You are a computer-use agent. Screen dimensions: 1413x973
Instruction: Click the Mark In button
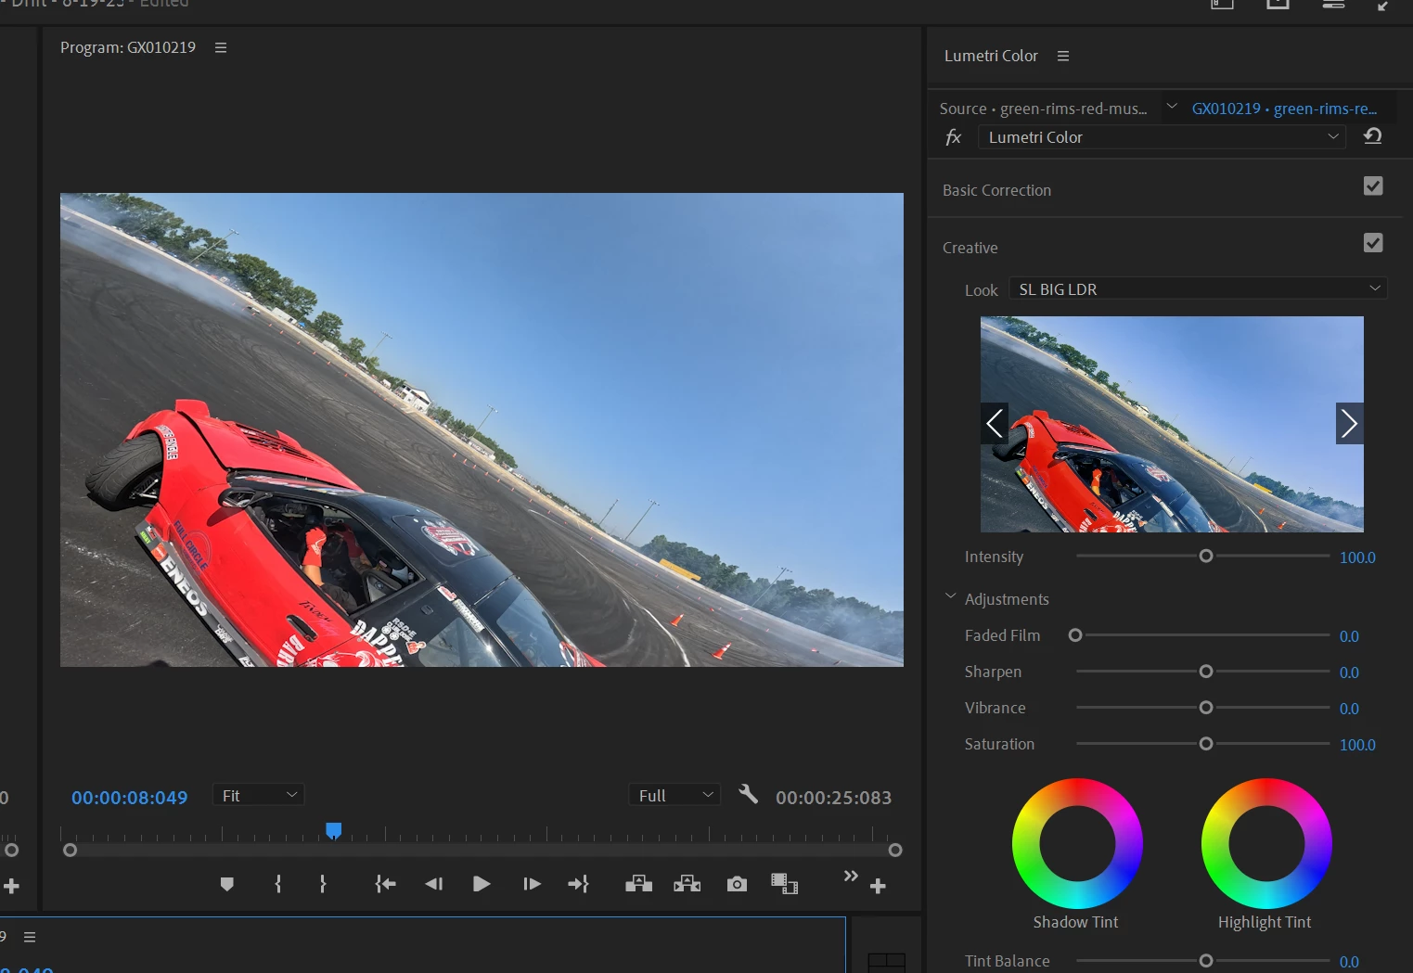[278, 884]
